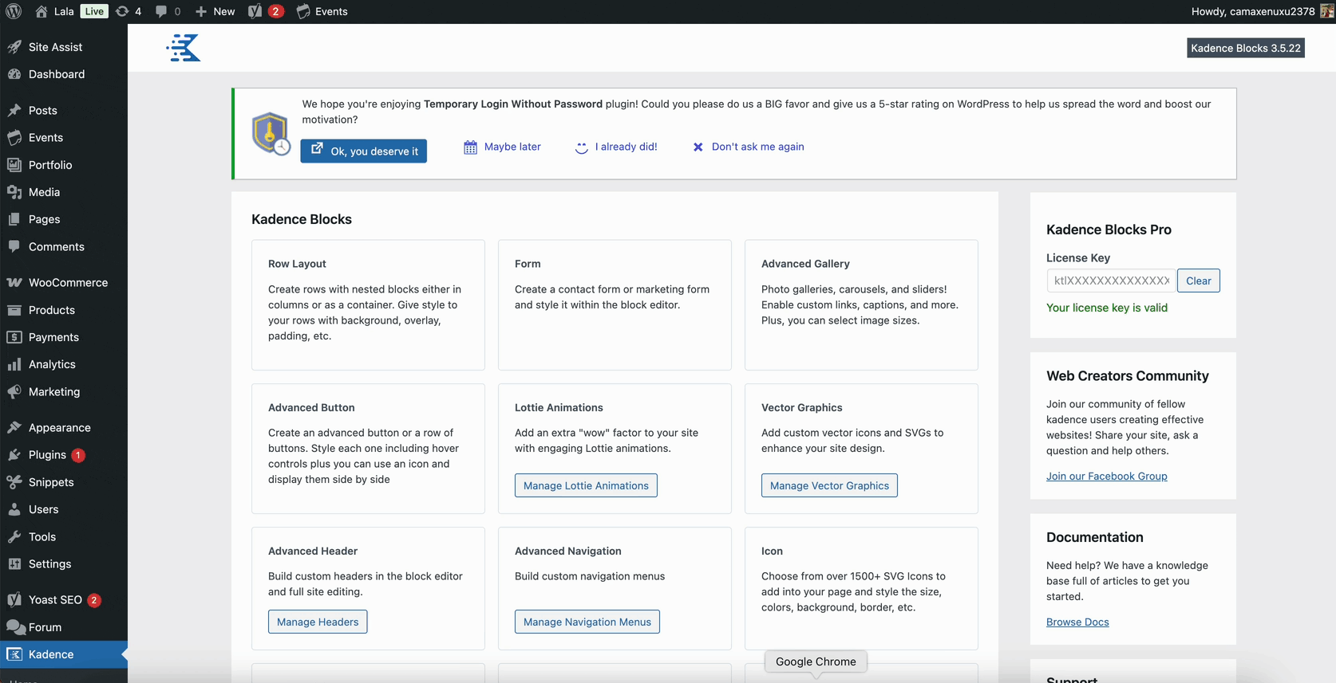Screen dimensions: 1336x683
Task: Click the Ok, you deserve it button
Action: pyautogui.click(x=364, y=151)
